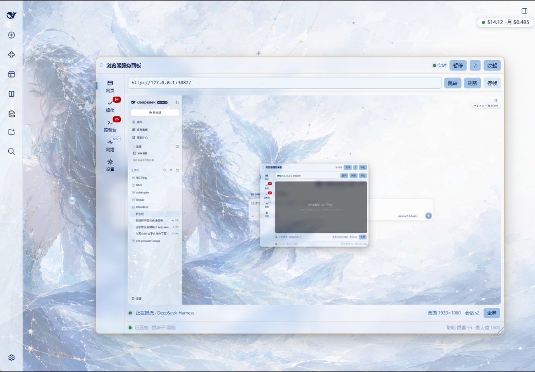Viewport: 535px width, 372px height.
Task: Click the 全屏 button at panel bottom
Action: click(492, 313)
